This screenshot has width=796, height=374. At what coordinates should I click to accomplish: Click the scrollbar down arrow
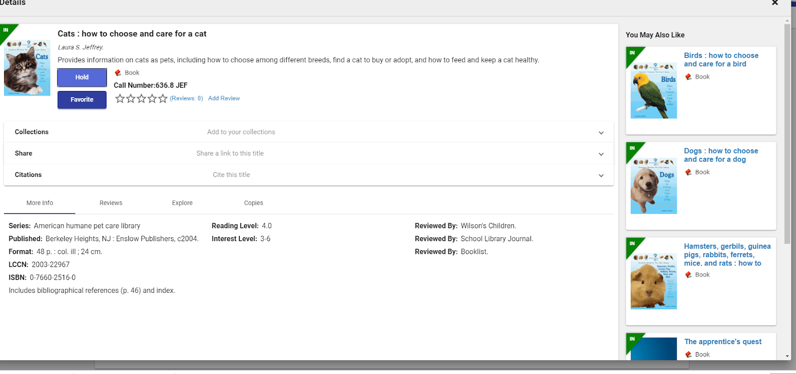[x=787, y=356]
